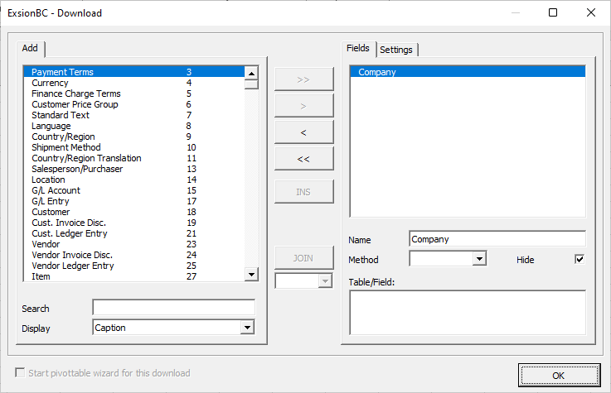
Task: Select Customer Price Group row
Action: click(x=134, y=104)
